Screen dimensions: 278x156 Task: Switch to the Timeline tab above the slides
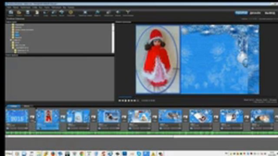[x=27, y=106]
